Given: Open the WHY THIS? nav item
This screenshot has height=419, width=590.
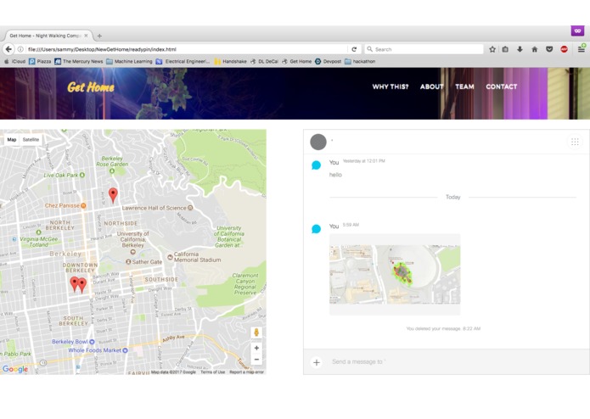Looking at the screenshot, I should coord(391,87).
